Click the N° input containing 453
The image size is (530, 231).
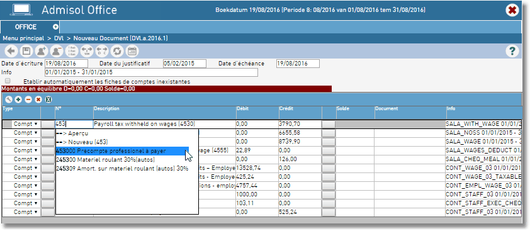74,124
